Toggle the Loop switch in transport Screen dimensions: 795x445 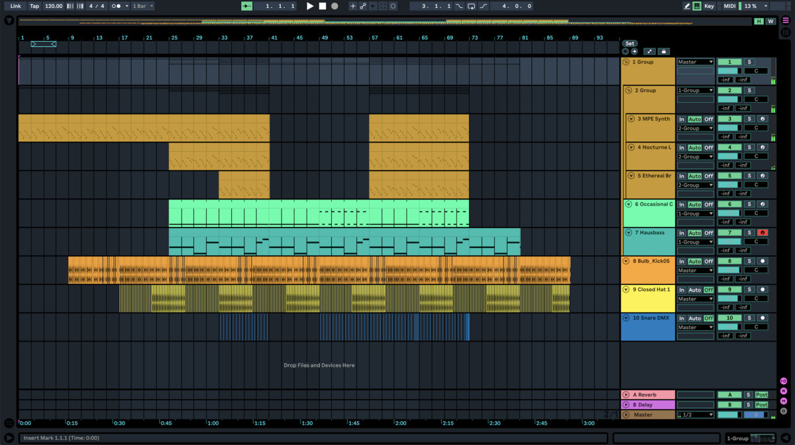click(471, 6)
